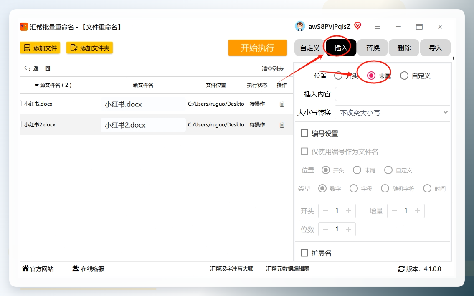This screenshot has height=296, width=474.
Task: Click the home icon for 官方网站
Action: [25, 268]
